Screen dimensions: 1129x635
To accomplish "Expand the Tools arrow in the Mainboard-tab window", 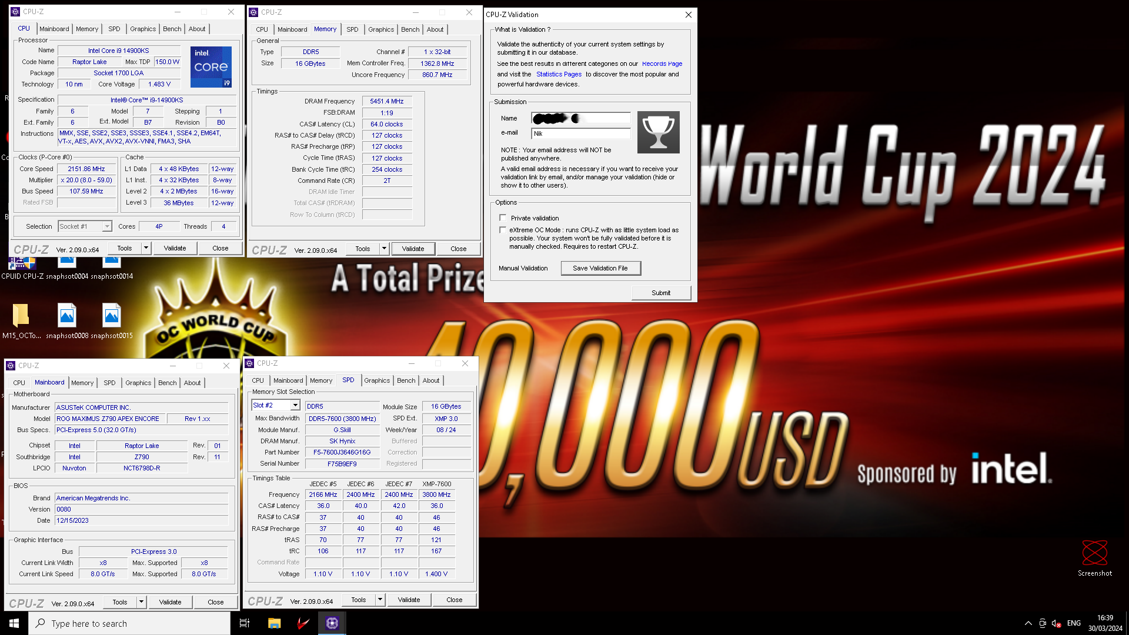I will (141, 602).
